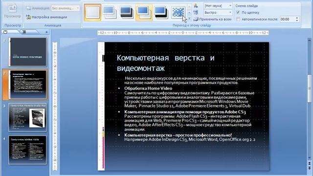Open the Анимация 'Без анимац...' dropdown
The width and height of the screenshot is (313, 176).
coord(66,8)
